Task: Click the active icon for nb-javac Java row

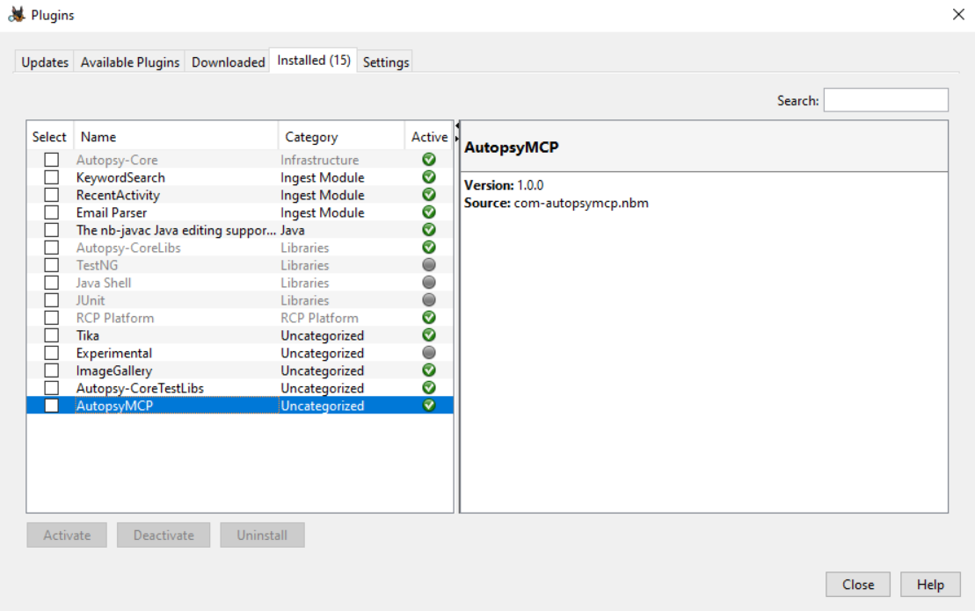Action: [x=428, y=230]
